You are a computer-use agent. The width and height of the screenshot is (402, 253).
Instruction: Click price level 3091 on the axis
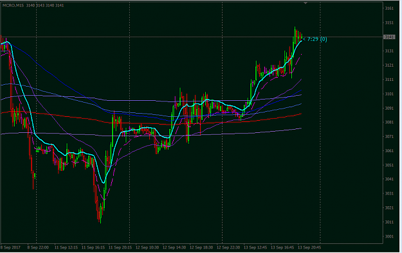pos(389,109)
